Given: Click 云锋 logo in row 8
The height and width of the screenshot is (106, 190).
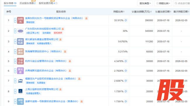Looking at the screenshot, I should click(x=20, y=91).
